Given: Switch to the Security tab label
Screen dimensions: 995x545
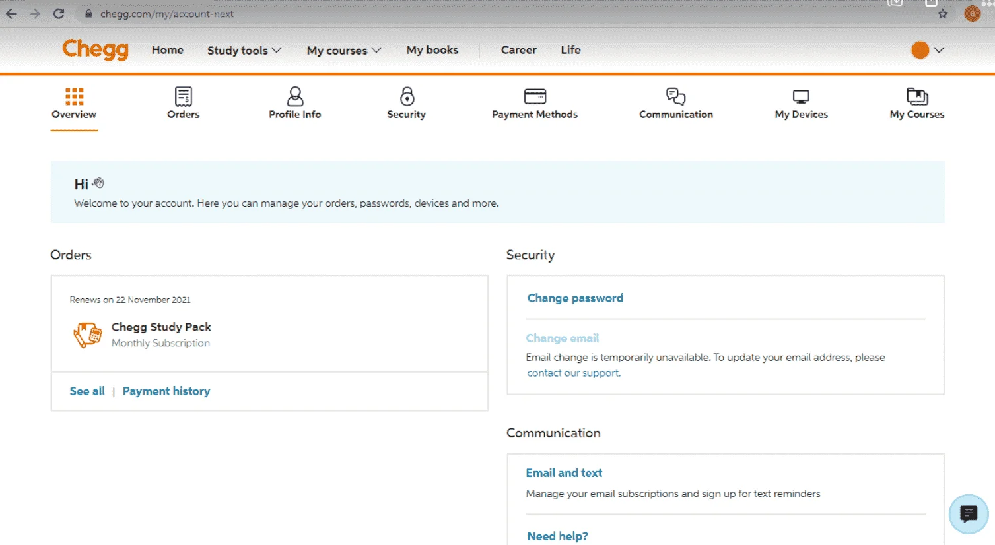Looking at the screenshot, I should point(407,115).
